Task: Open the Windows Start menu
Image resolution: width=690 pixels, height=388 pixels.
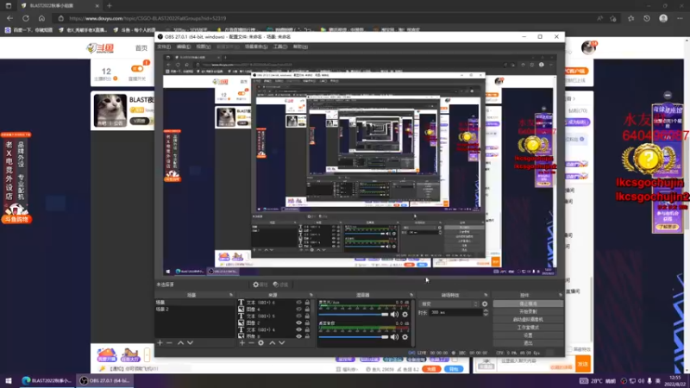Action: pyautogui.click(x=9, y=381)
